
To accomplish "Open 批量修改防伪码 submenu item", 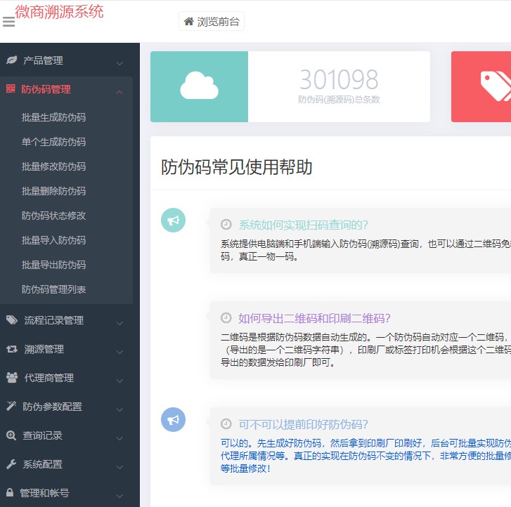I will click(x=54, y=166).
